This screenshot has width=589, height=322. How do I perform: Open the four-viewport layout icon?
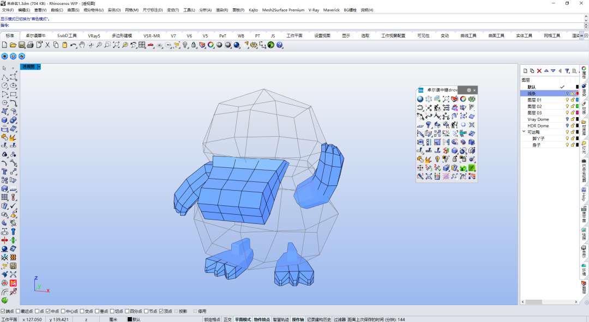click(142, 45)
